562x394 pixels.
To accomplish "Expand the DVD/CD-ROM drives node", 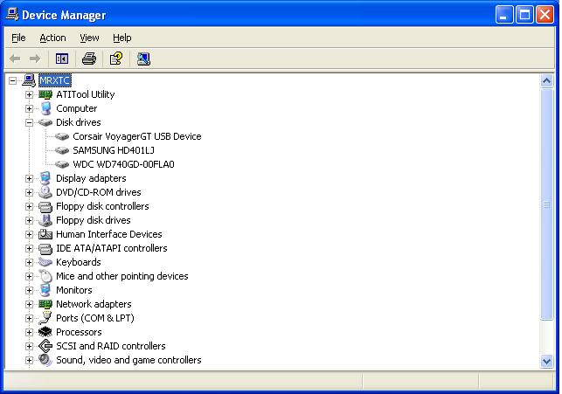I will point(29,192).
